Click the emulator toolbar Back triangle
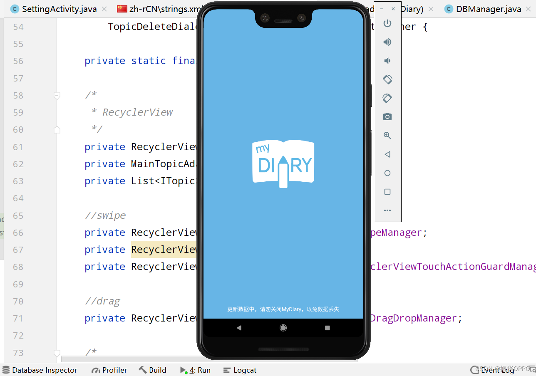536x376 pixels. 387,154
